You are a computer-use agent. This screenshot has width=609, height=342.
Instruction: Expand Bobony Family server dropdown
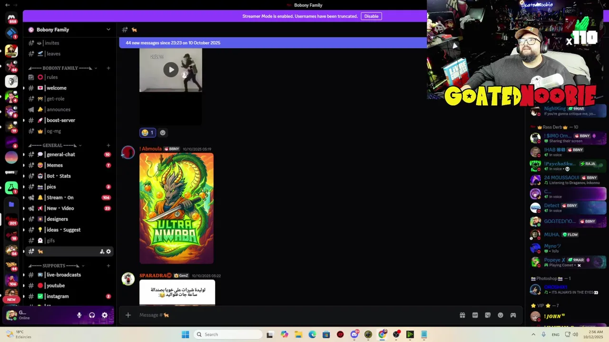point(108,29)
